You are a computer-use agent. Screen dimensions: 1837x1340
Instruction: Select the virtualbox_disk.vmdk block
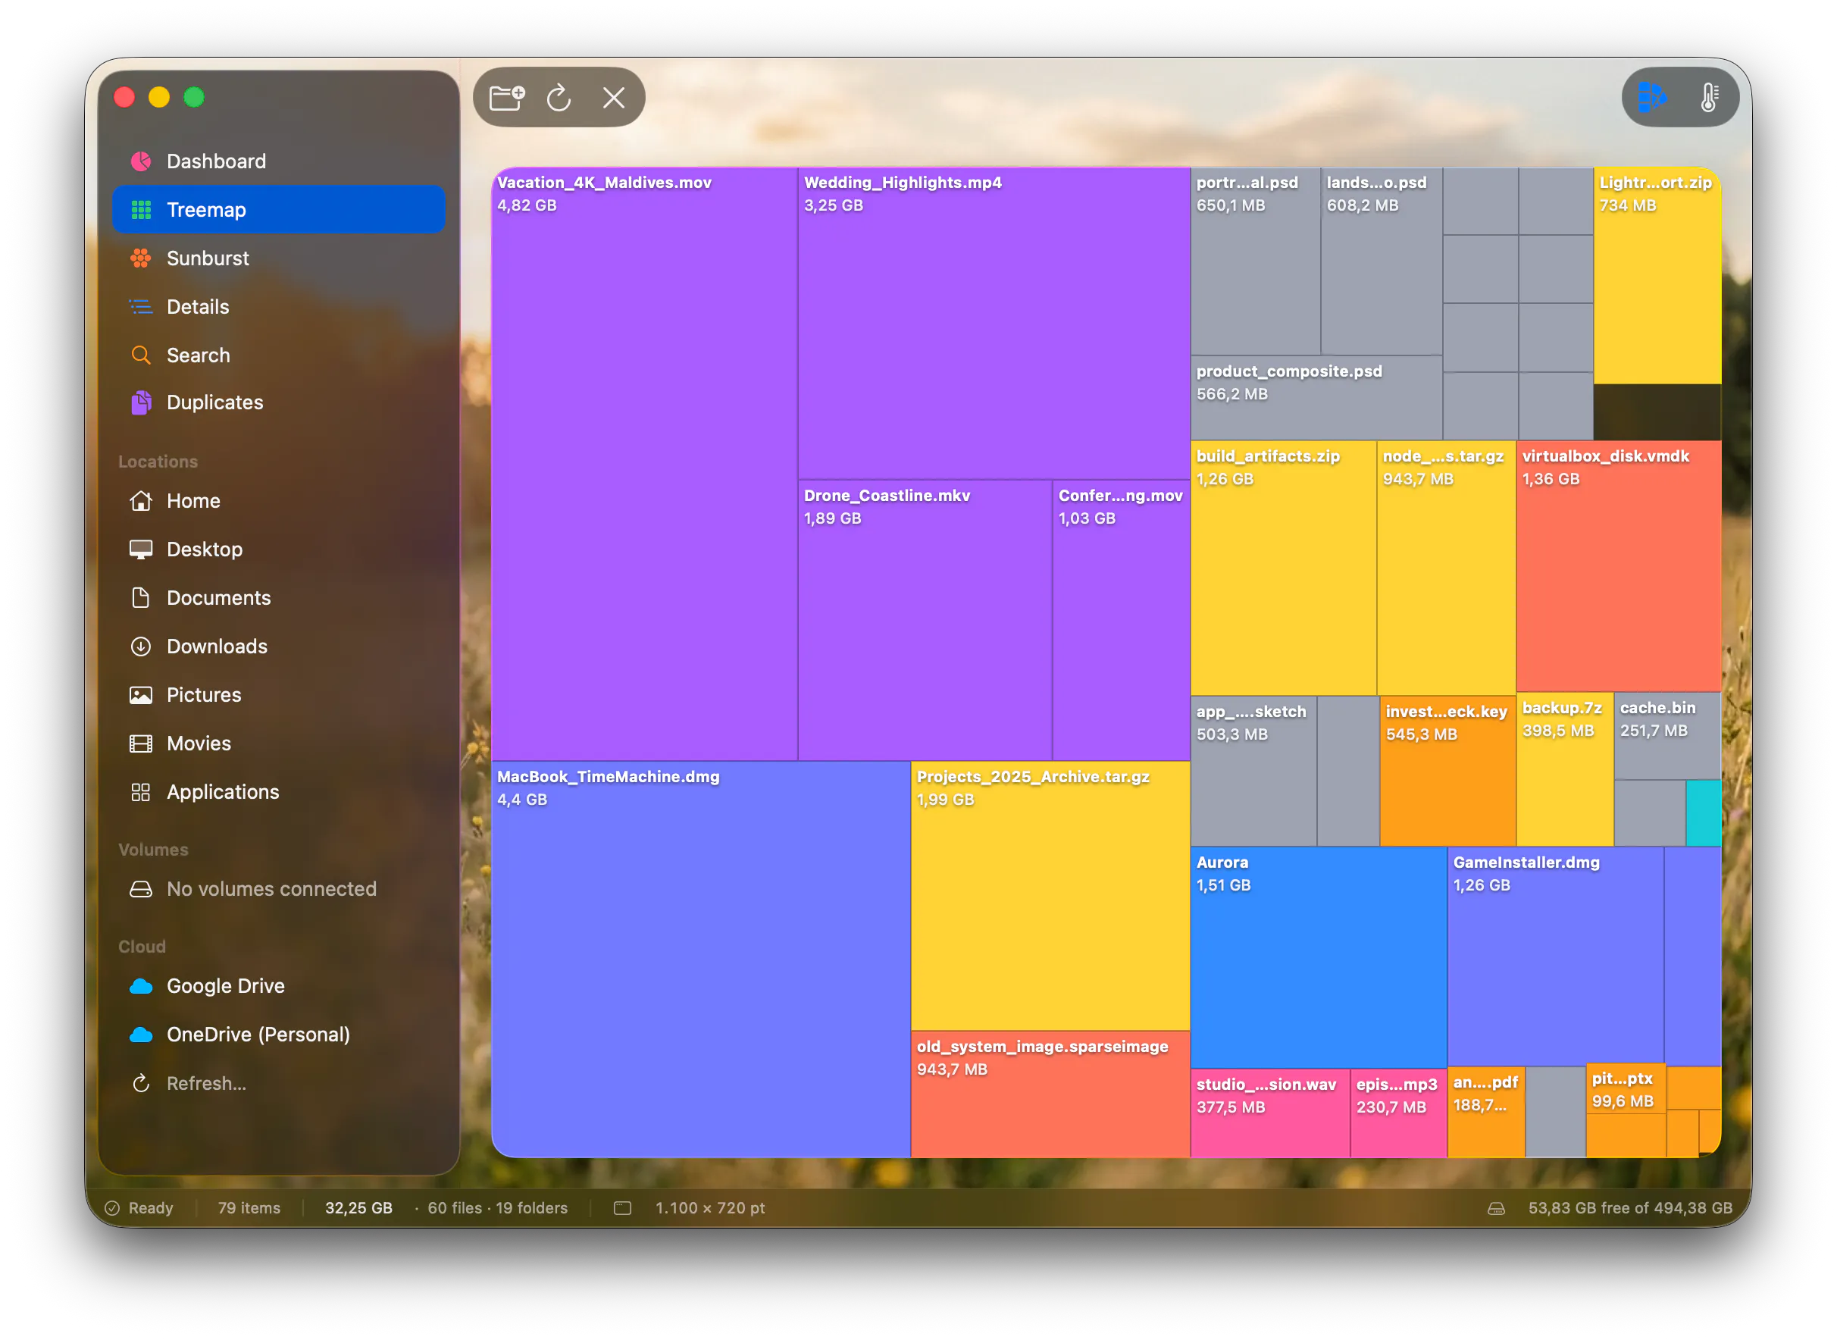click(1620, 566)
